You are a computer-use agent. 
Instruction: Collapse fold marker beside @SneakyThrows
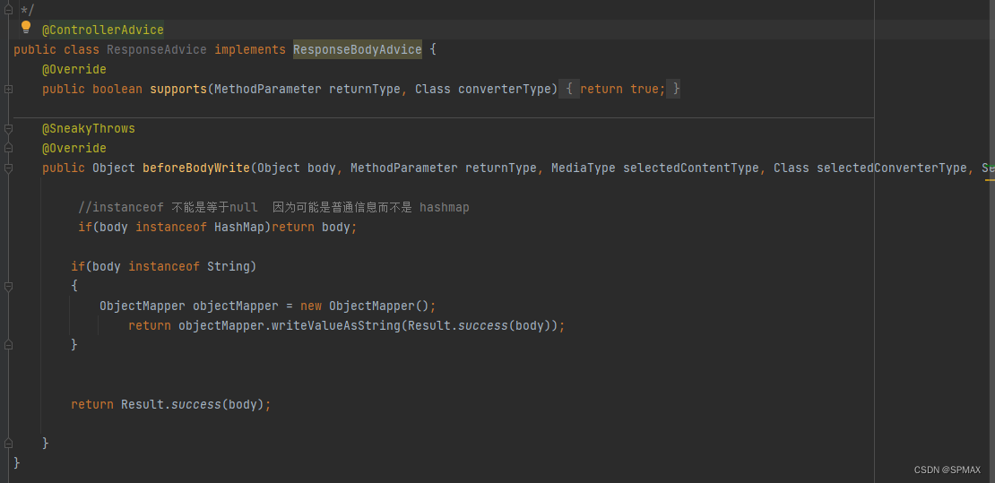(8, 129)
